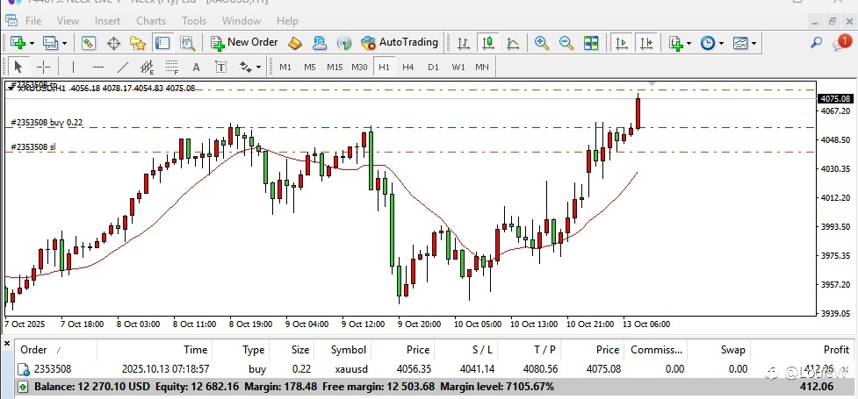Screen dimensions: 858x399
Task: Zoom out with the magnifier minus icon
Action: (x=566, y=43)
